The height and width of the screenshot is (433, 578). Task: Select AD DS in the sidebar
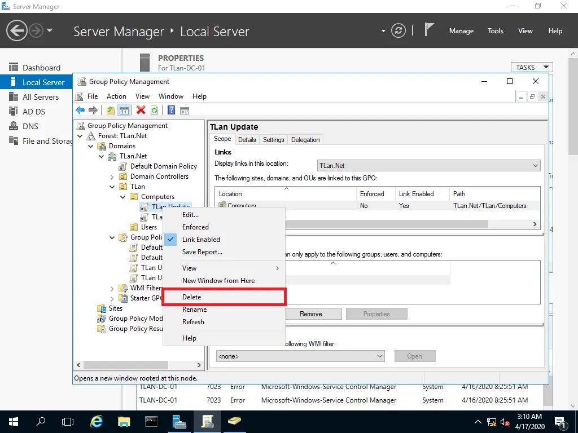(x=33, y=112)
